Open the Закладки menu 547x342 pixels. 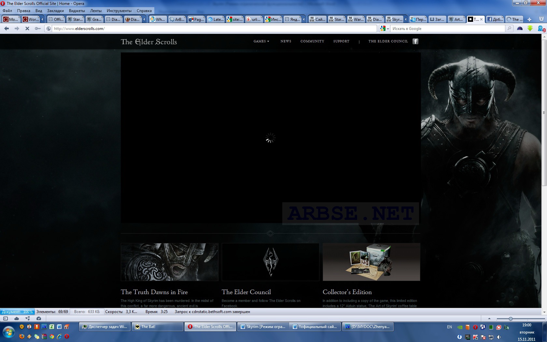55,11
